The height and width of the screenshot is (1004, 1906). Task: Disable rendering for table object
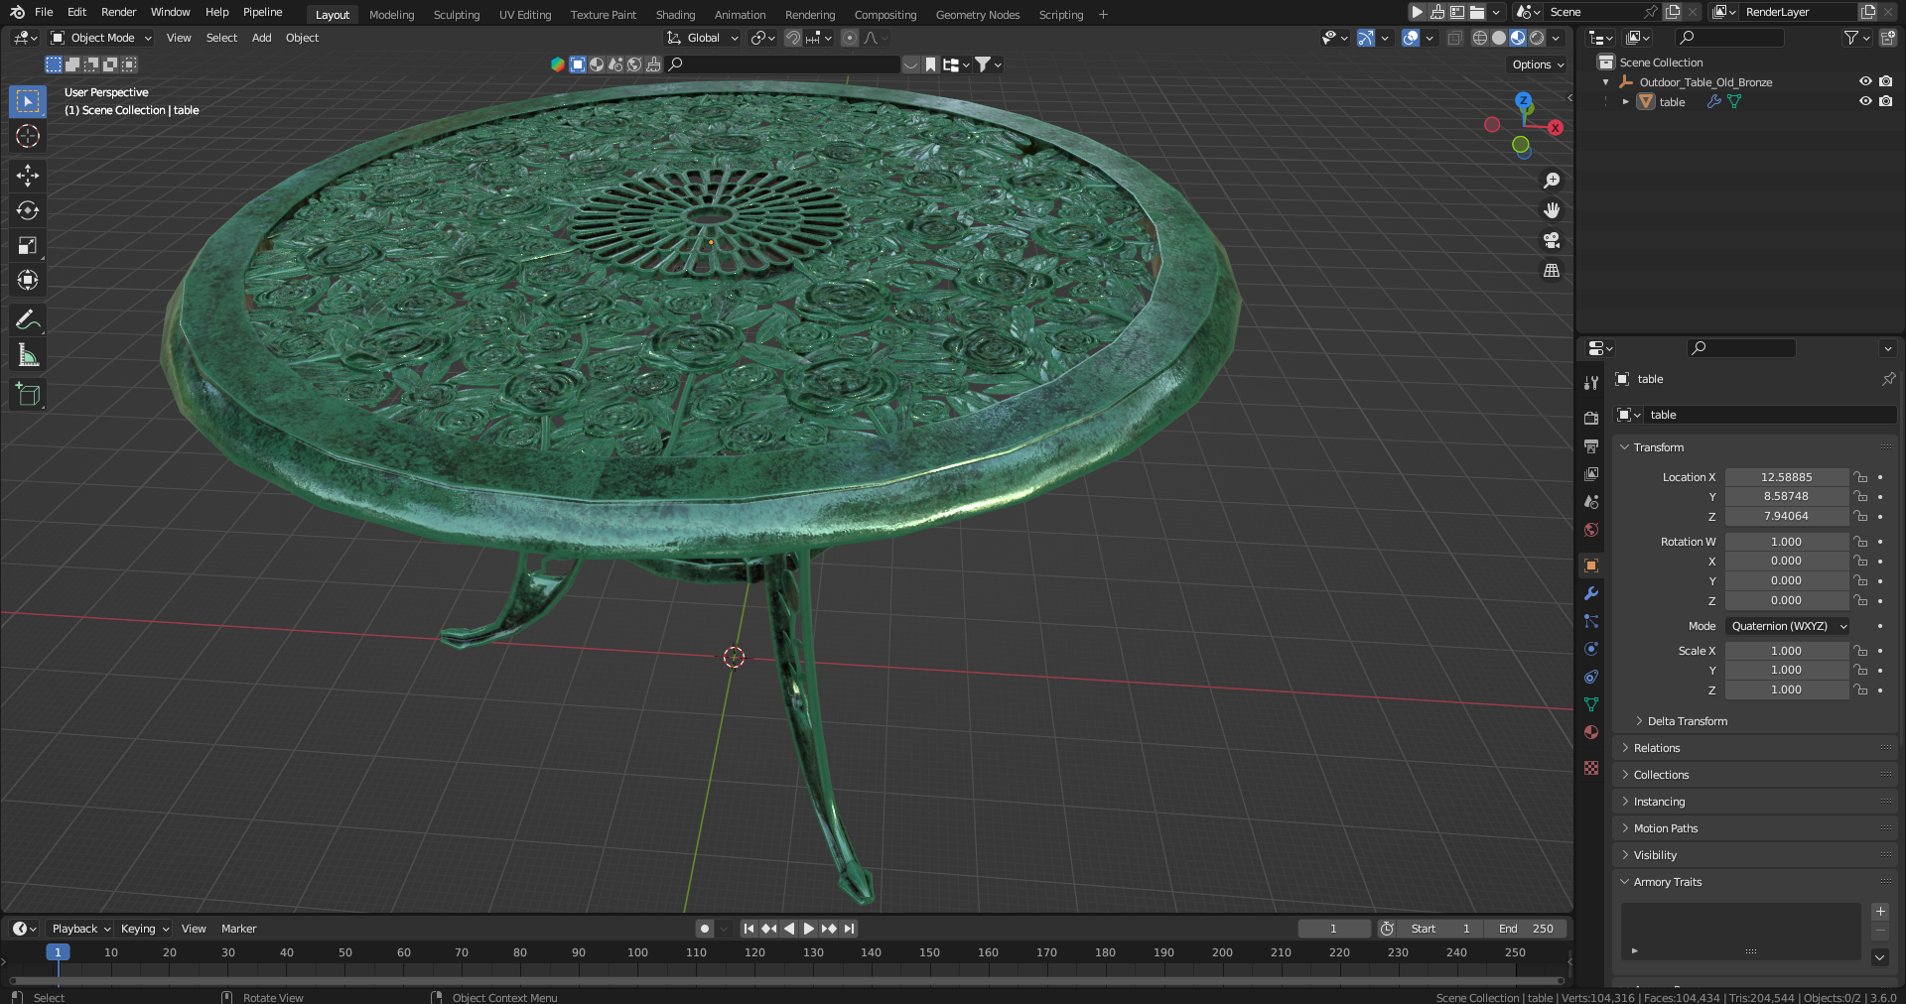click(x=1886, y=101)
